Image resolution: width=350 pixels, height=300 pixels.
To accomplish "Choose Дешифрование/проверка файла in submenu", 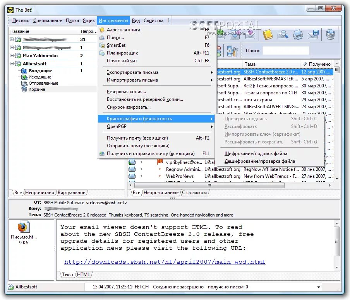I will click(x=269, y=161).
